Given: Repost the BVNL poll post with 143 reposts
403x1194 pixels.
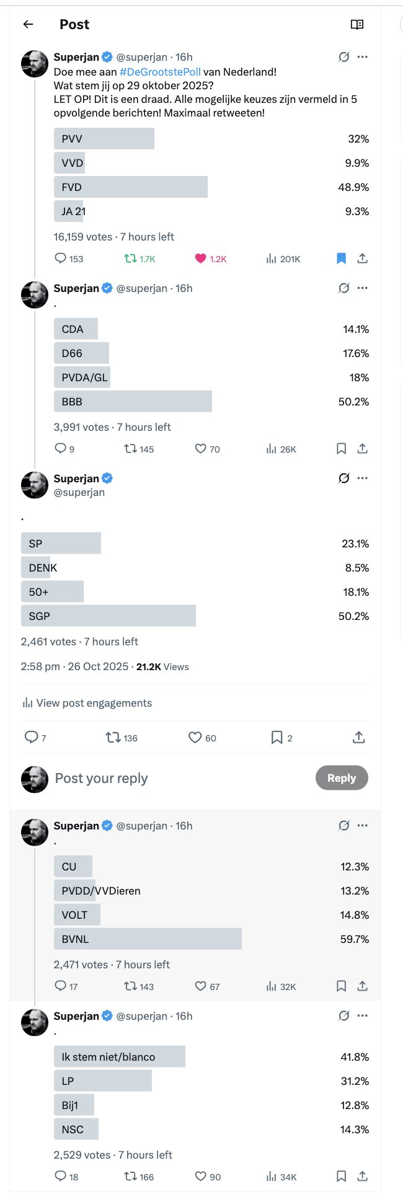Looking at the screenshot, I should [131, 986].
